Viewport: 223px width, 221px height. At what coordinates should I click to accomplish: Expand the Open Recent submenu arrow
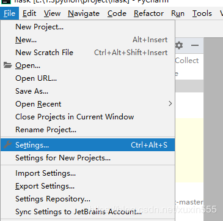tap(170, 103)
